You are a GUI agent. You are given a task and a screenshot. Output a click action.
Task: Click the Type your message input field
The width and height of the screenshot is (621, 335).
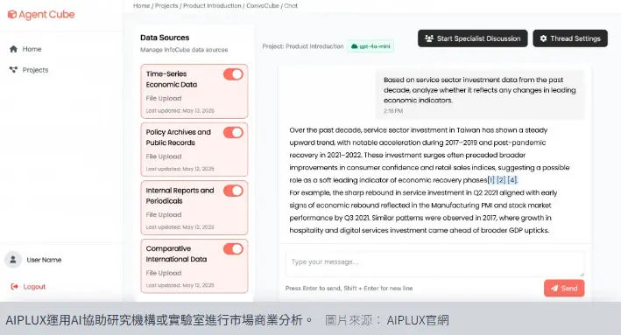[434, 264]
